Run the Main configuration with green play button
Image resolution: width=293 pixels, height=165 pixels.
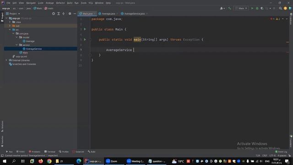click(252, 8)
